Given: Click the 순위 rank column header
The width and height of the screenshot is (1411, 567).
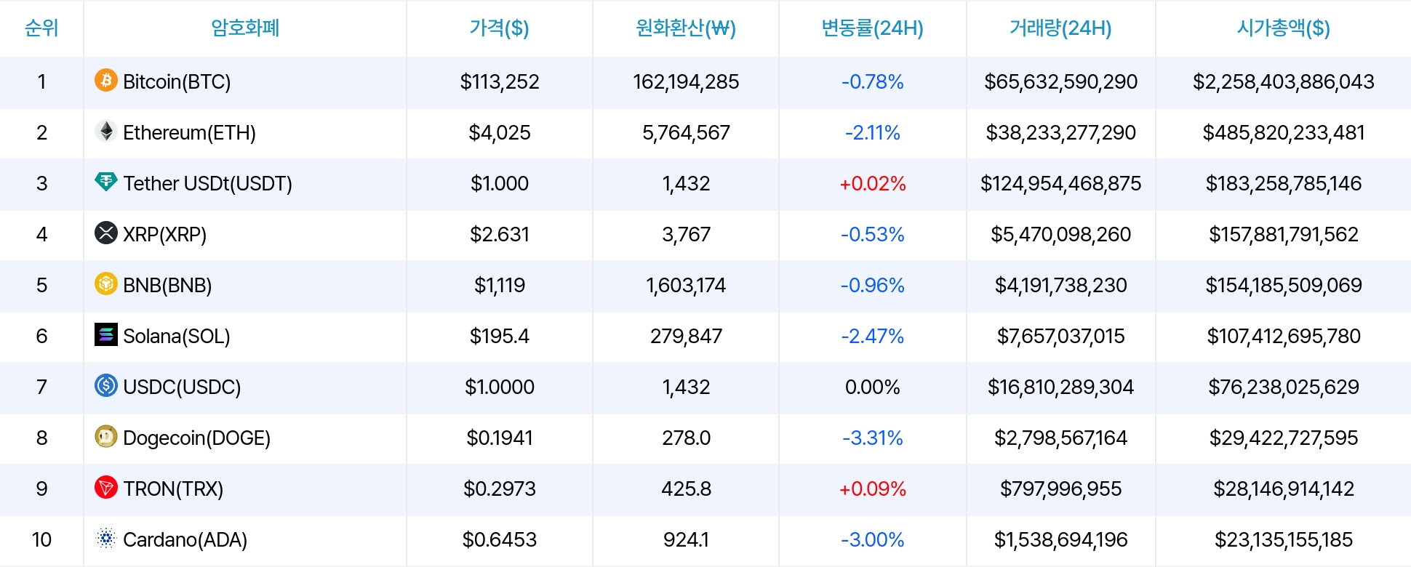Looking at the screenshot, I should 41,28.
